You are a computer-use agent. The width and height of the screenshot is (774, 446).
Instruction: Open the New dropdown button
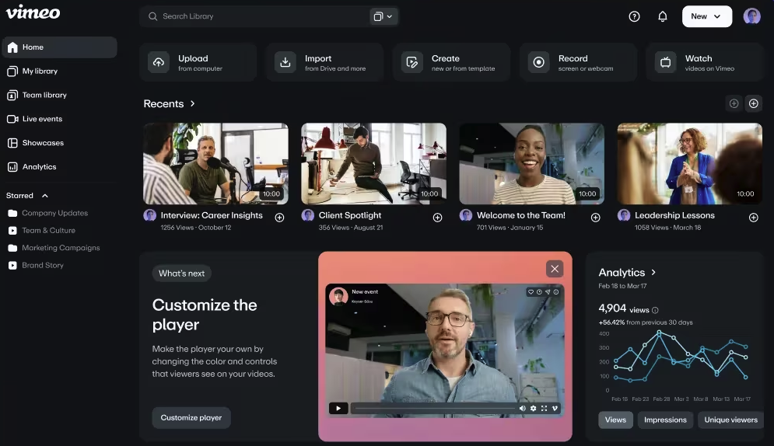coord(706,16)
